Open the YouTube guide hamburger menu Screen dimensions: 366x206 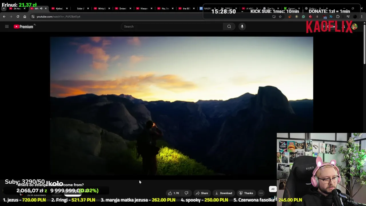[x=7, y=27]
